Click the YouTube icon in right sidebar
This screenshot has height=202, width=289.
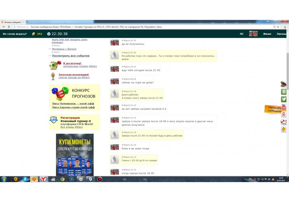(x=284, y=107)
